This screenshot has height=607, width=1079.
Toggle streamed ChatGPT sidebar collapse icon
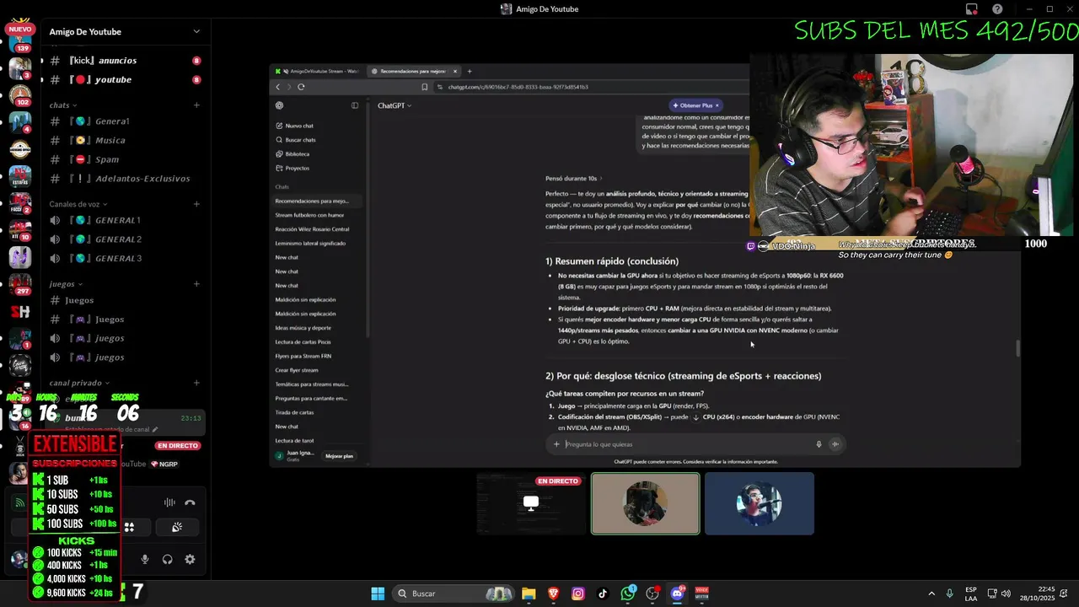point(355,105)
